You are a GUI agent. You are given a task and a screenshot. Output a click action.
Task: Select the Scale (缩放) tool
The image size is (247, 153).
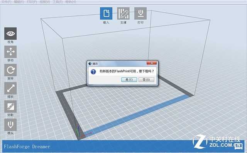10,88
